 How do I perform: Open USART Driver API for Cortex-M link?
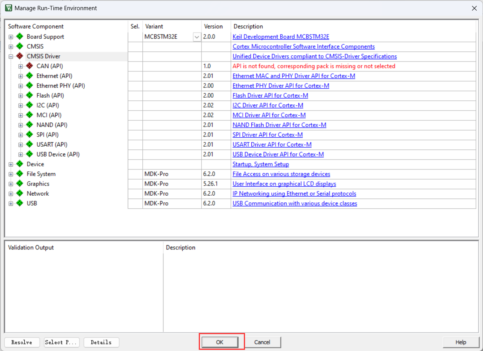[272, 145]
